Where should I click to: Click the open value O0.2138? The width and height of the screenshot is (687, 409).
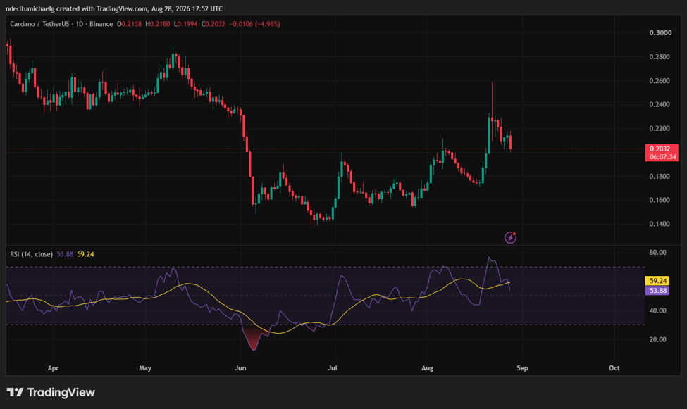coord(129,24)
